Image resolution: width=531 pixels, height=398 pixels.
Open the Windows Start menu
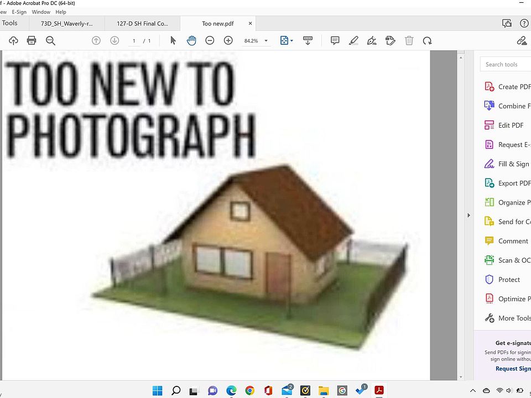tap(157, 391)
